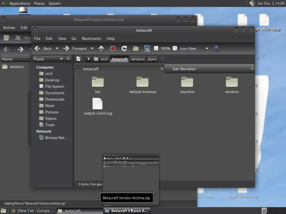
Task: Open Documents in sidebar
Action: click(x=54, y=93)
